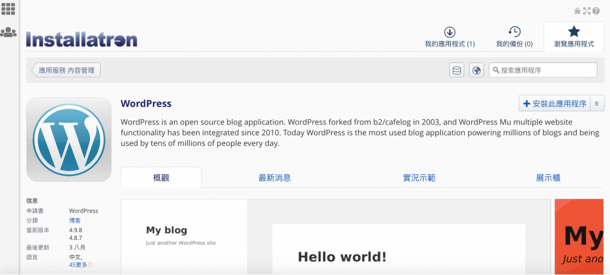Go back via 應用服務 內容管理 breadcrumb
Image resolution: width=610 pixels, height=275 pixels.
coord(66,70)
